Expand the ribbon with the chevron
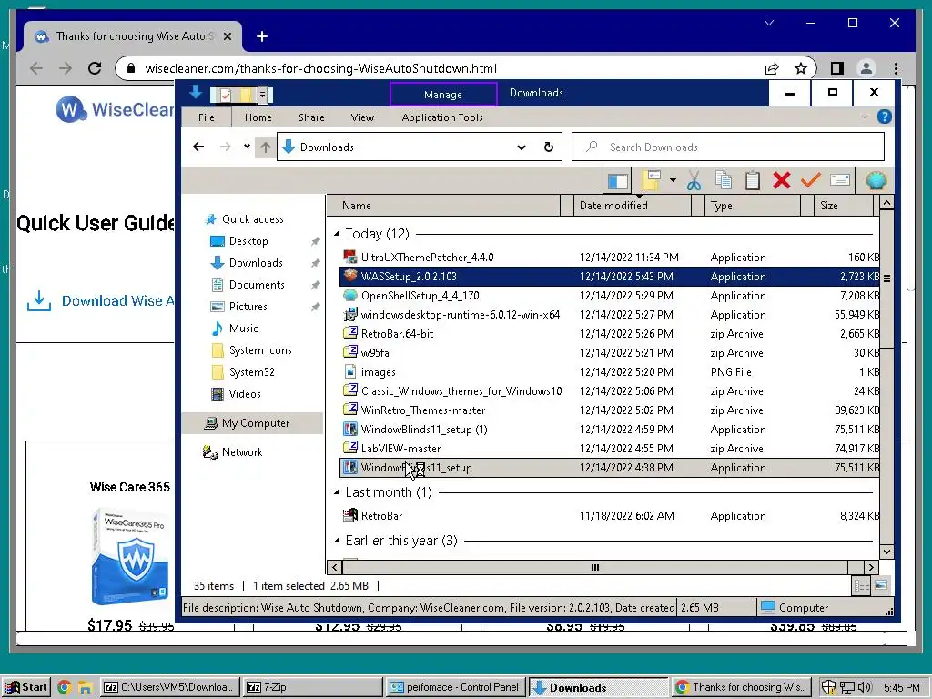This screenshot has width=932, height=699. [x=865, y=117]
